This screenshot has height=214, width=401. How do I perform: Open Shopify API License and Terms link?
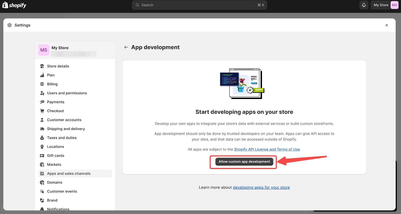coord(267,149)
